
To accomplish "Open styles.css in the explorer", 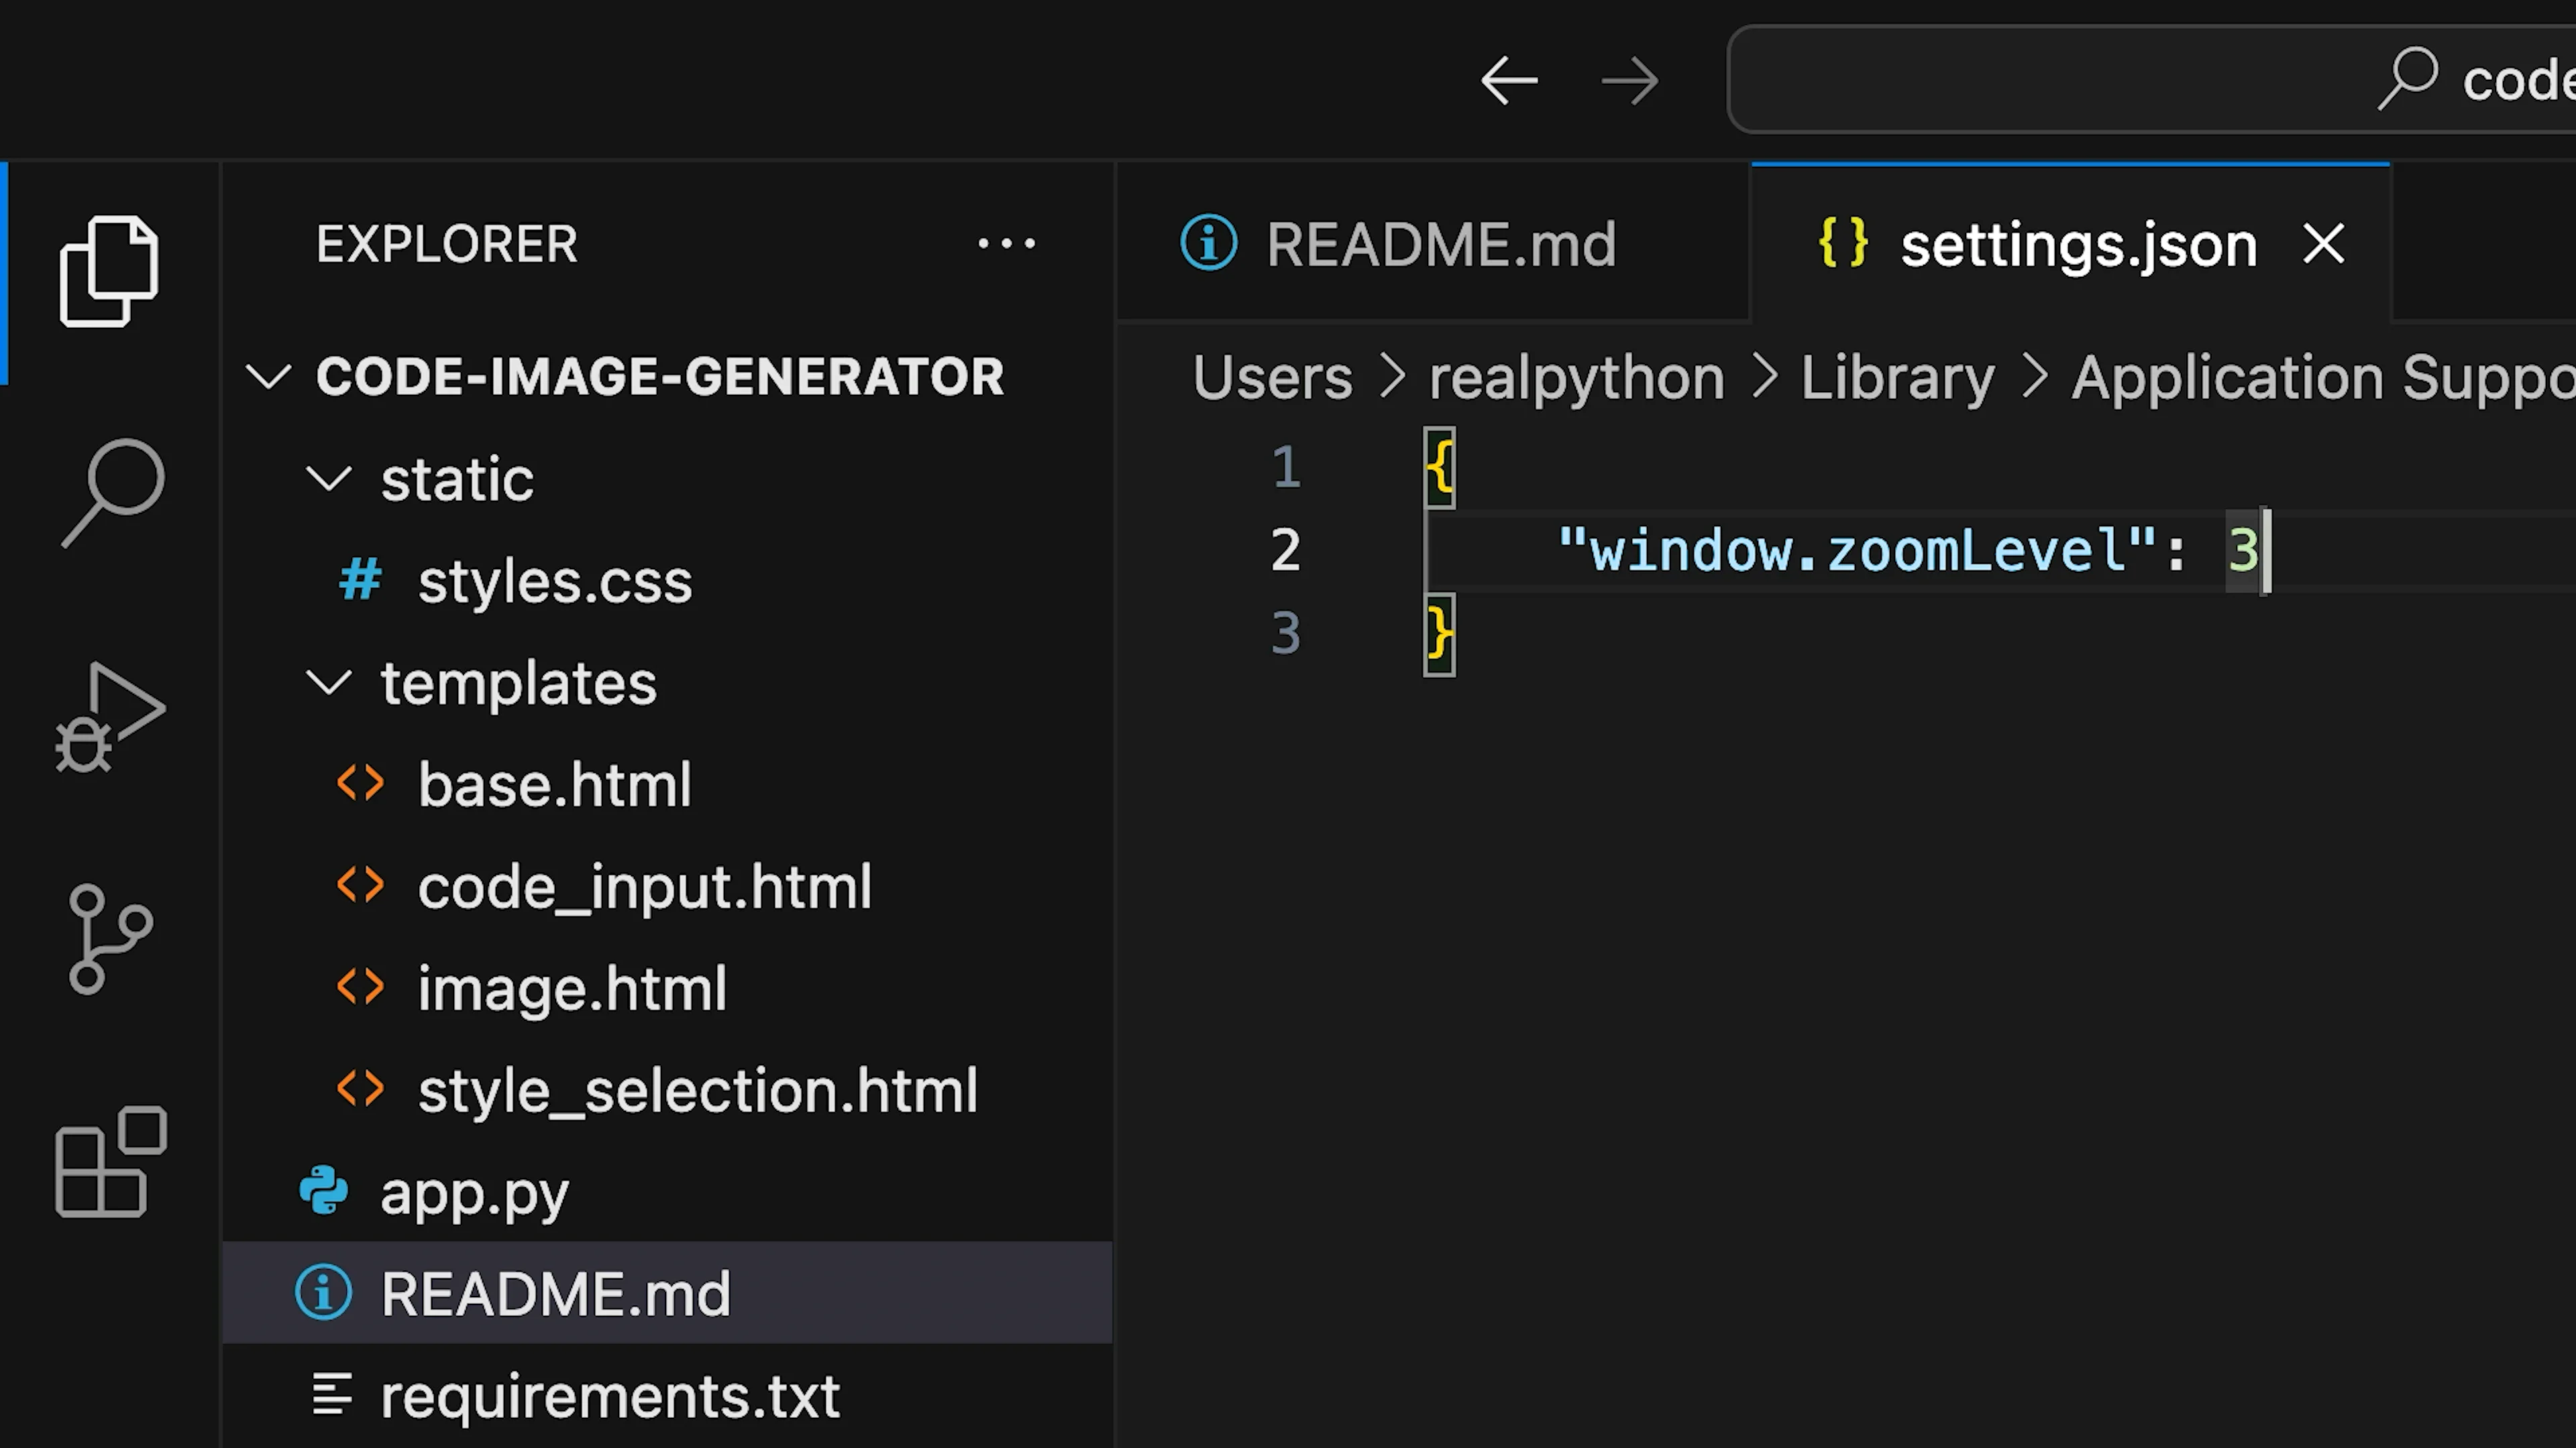I will click(x=554, y=582).
